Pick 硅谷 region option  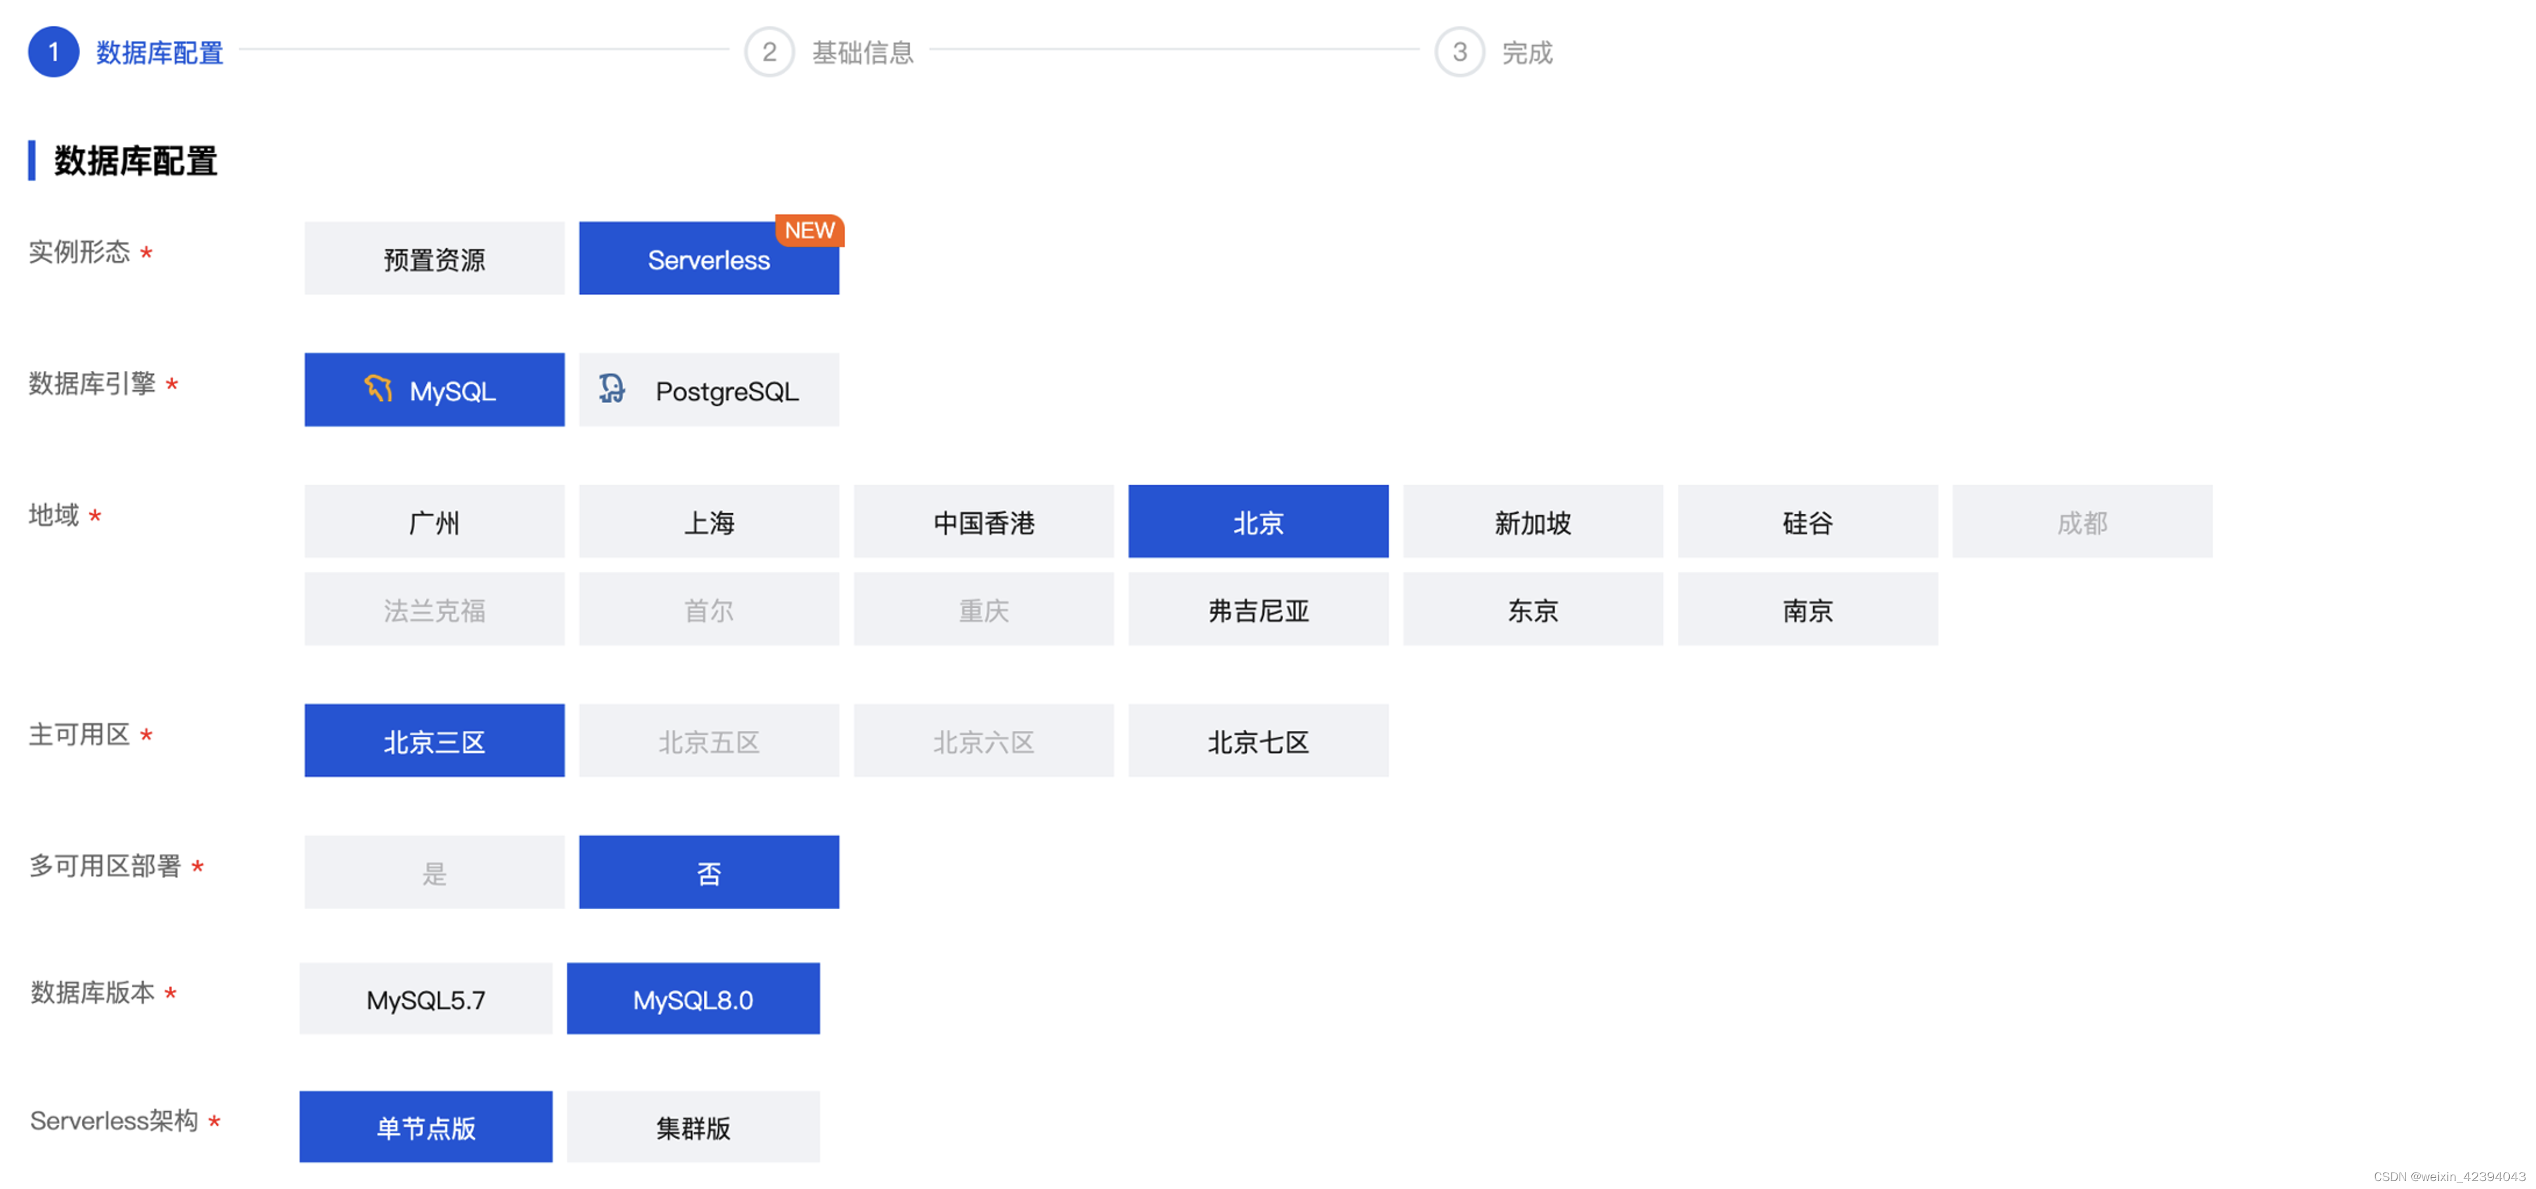pyautogui.click(x=1807, y=522)
